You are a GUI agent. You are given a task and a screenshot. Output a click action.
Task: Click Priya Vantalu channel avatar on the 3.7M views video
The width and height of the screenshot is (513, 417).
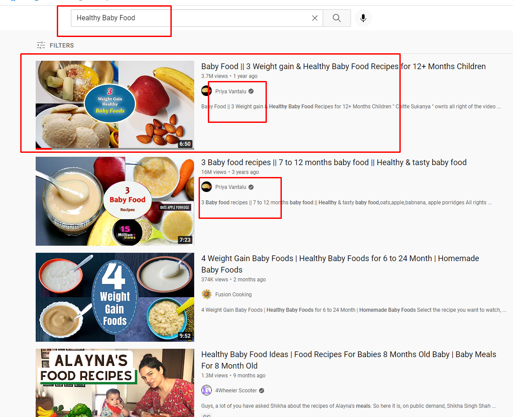207,91
